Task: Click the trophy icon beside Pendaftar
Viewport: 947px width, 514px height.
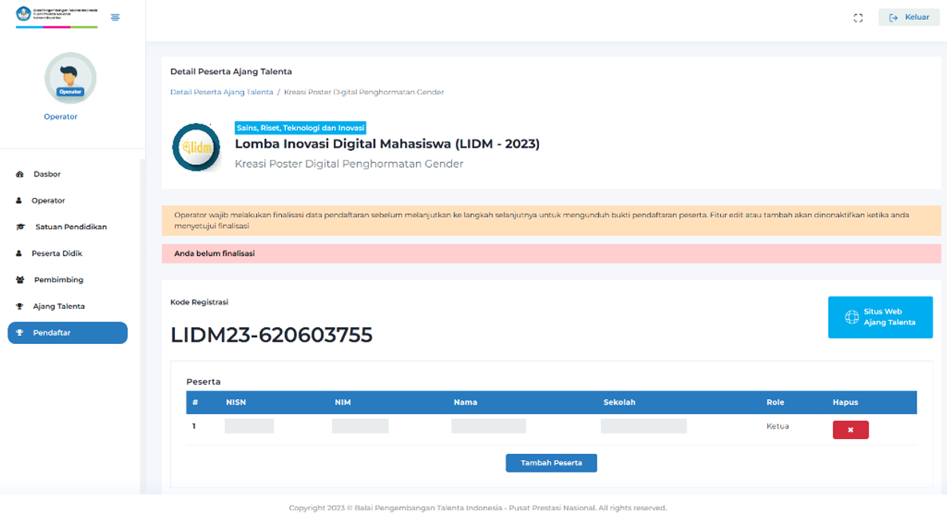Action: (19, 333)
